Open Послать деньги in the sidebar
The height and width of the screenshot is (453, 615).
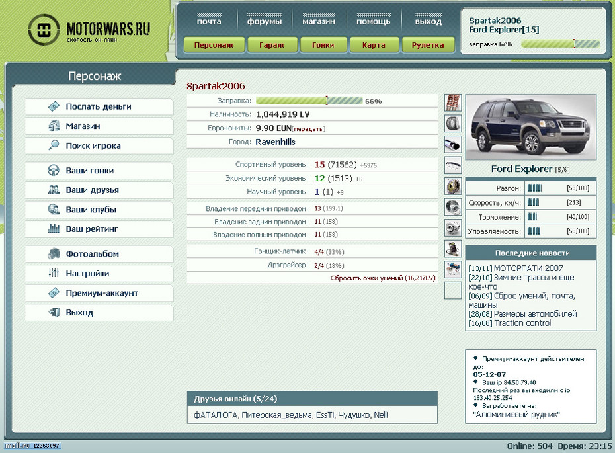click(99, 106)
